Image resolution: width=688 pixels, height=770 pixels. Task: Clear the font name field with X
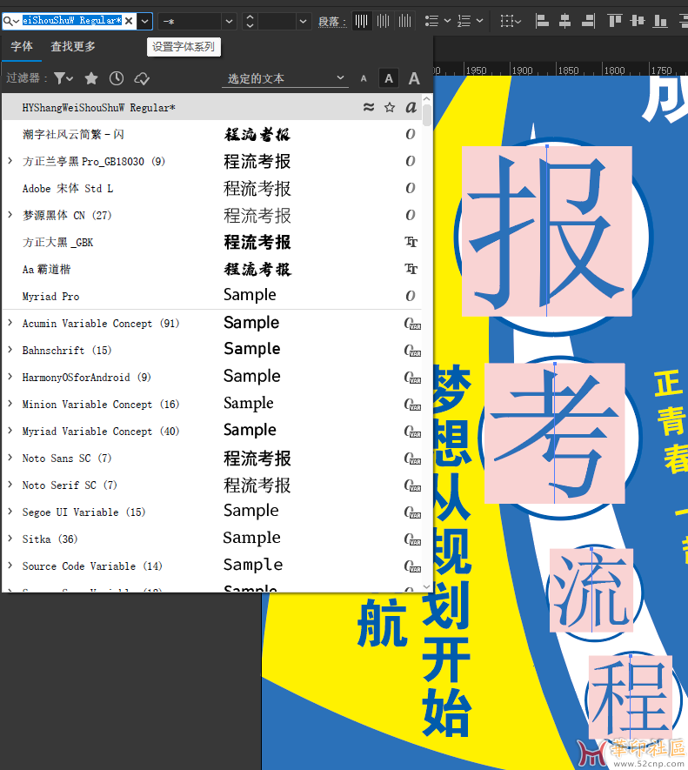[x=129, y=21]
